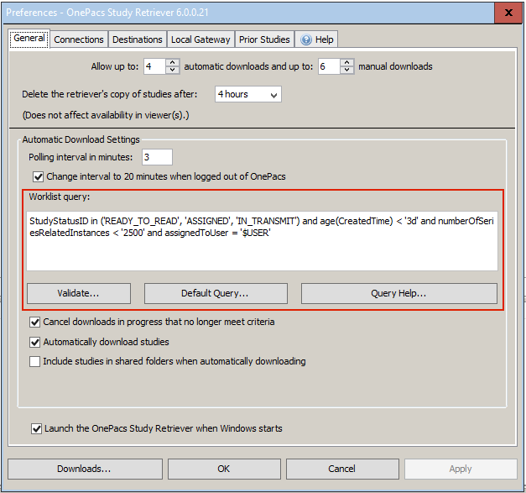Click the Validate... button
Viewport: 526px width, 493px height.
point(79,293)
